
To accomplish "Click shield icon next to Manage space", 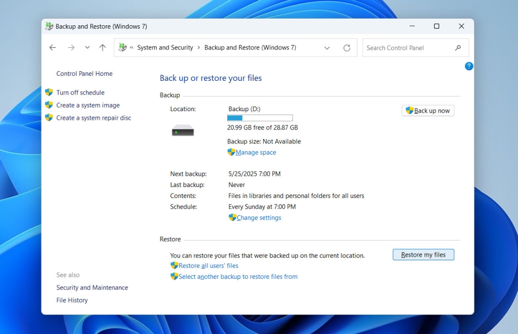I will pos(231,152).
